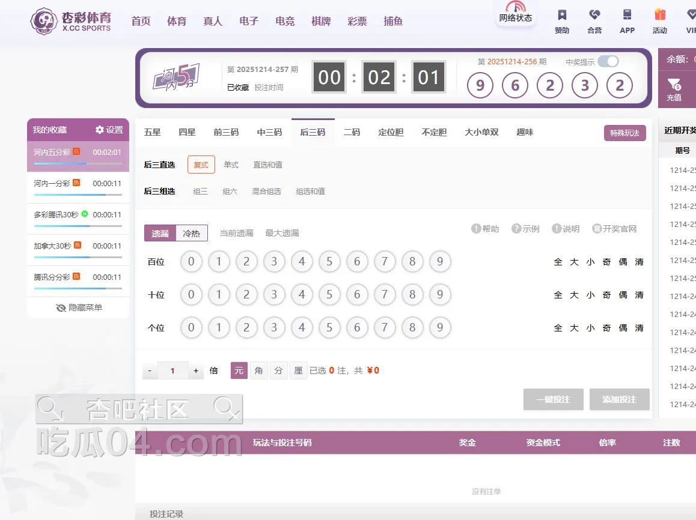Open the 体育 top navigation menu
Image resolution: width=696 pixels, height=520 pixels.
(177, 21)
